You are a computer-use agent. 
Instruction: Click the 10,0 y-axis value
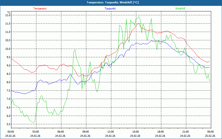pyautogui.click(x=7, y=49)
